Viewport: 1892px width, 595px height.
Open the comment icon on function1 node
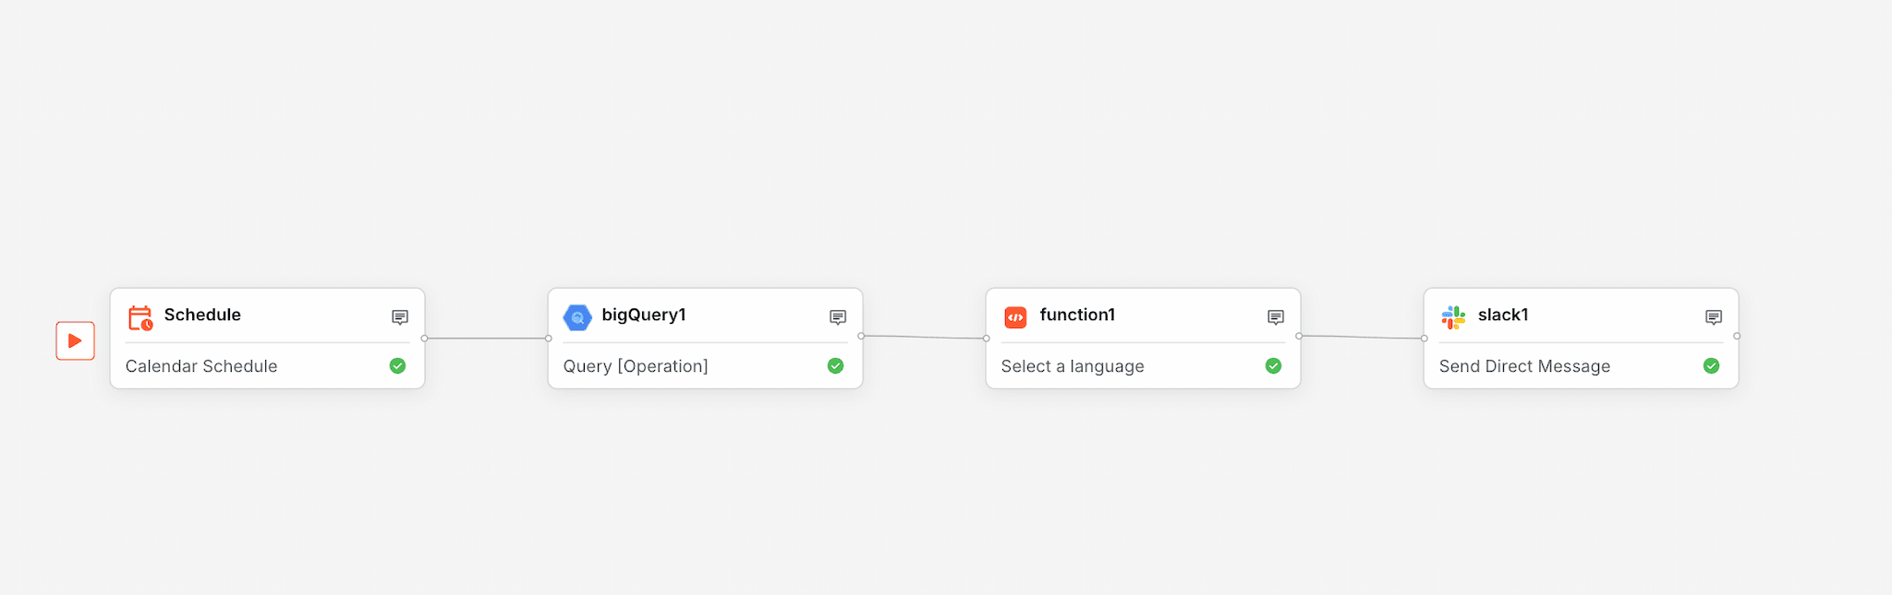(x=1276, y=317)
